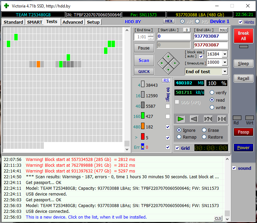Screen dimensions: 257x223
Task: Click the Recall button
Action: (243, 79)
